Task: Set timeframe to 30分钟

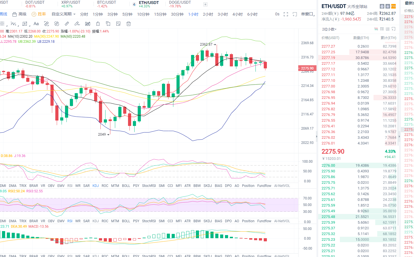Action: (x=177, y=14)
